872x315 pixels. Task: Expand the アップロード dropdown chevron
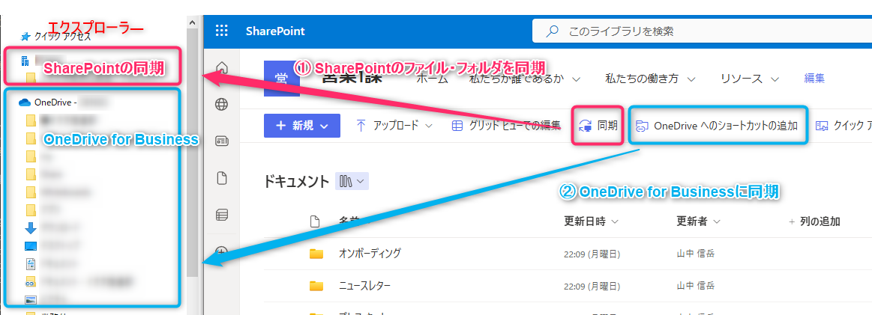429,126
